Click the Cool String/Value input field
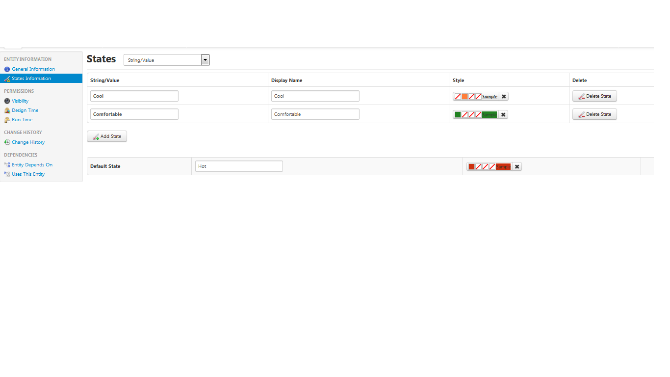 point(134,96)
